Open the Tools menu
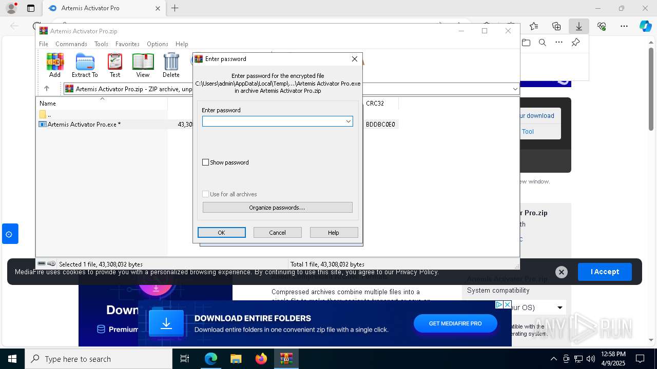This screenshot has width=657, height=369. (101, 44)
